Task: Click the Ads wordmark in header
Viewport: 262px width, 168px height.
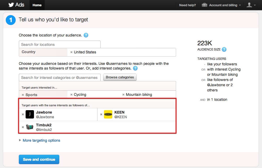Action: pyautogui.click(x=20, y=5)
